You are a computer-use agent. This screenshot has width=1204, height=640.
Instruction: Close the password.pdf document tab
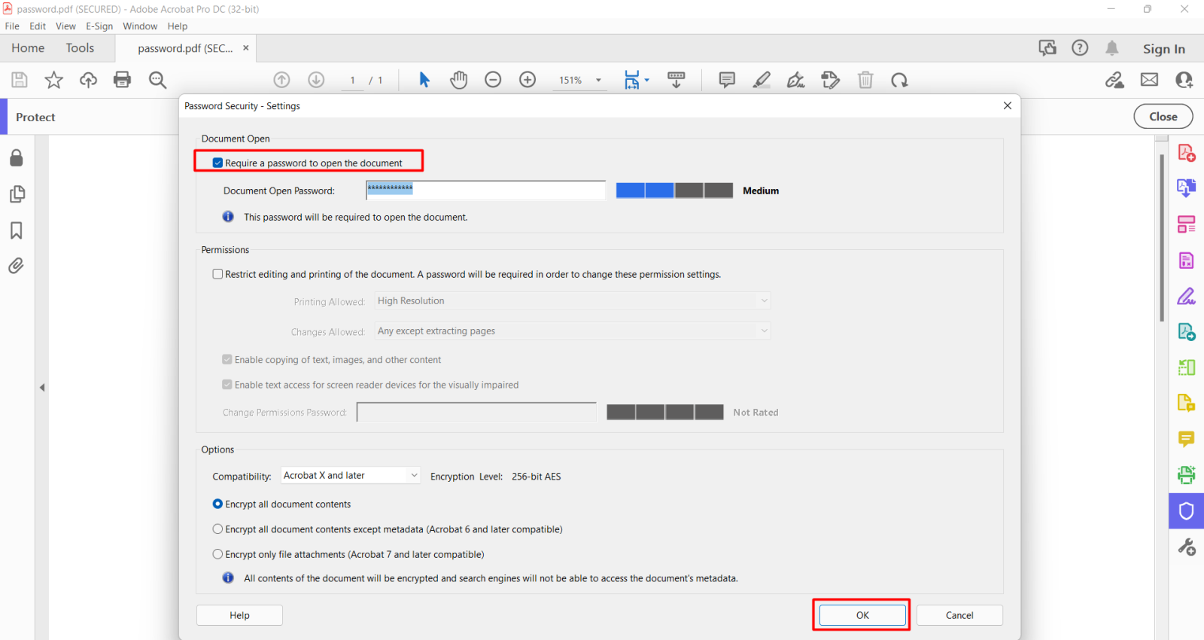(246, 47)
